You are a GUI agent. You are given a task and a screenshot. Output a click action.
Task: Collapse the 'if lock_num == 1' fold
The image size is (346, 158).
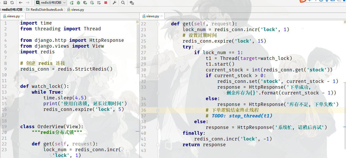tap(158, 53)
